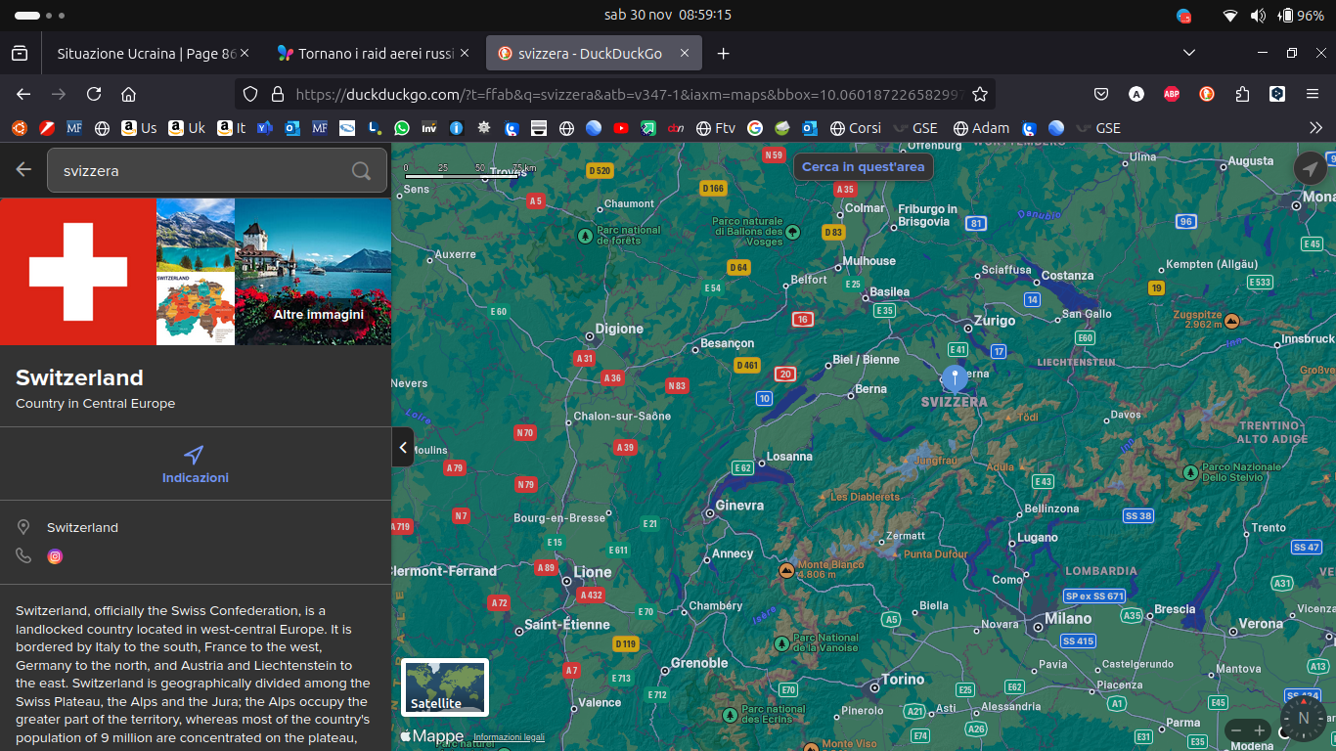The width and height of the screenshot is (1336, 751).
Task: Click the map location arrow button
Action: [x=1311, y=168]
